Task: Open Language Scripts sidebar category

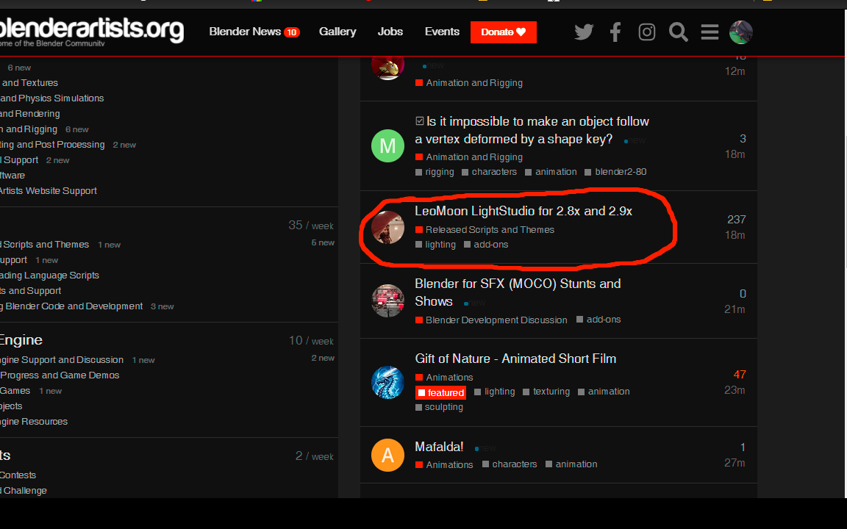Action: (50, 276)
